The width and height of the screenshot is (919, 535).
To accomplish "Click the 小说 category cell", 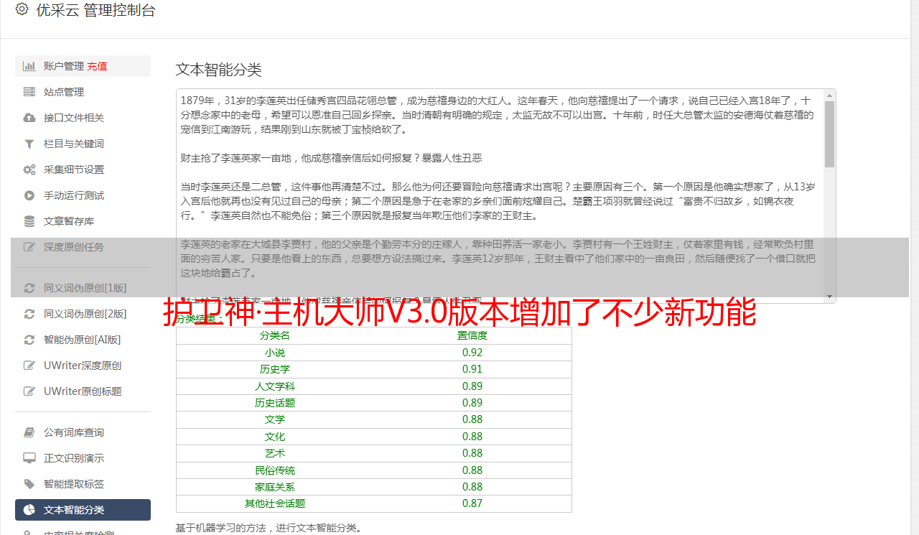I will [x=275, y=353].
